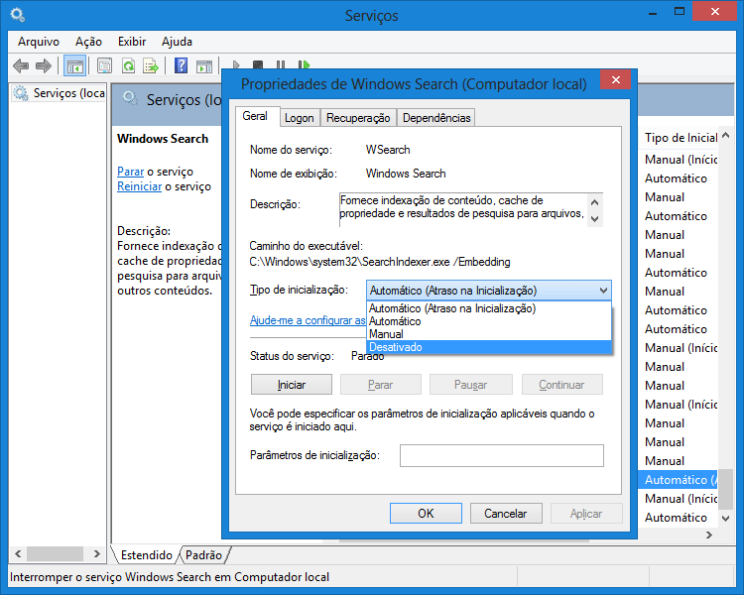The height and width of the screenshot is (595, 744).
Task: Click the Tipo de Inicial column header
Action: point(681,138)
